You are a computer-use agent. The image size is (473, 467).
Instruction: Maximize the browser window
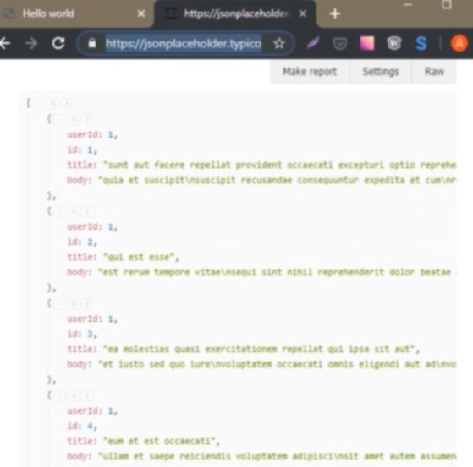(447, 4)
